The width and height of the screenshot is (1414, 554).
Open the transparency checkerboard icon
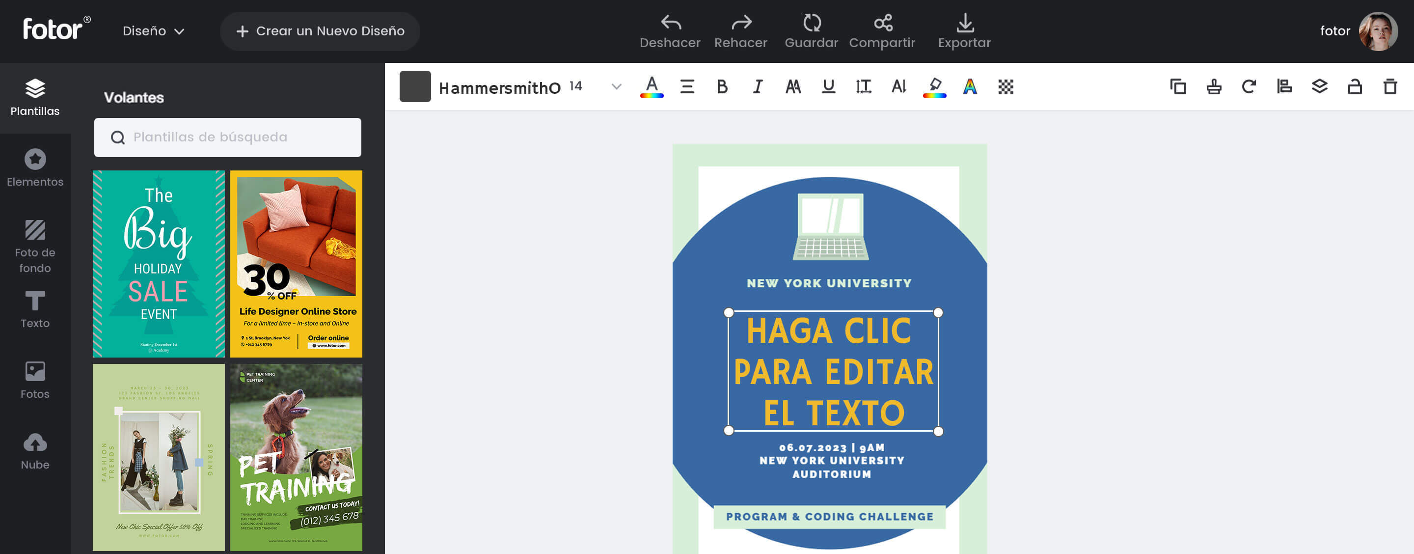pyautogui.click(x=1005, y=86)
